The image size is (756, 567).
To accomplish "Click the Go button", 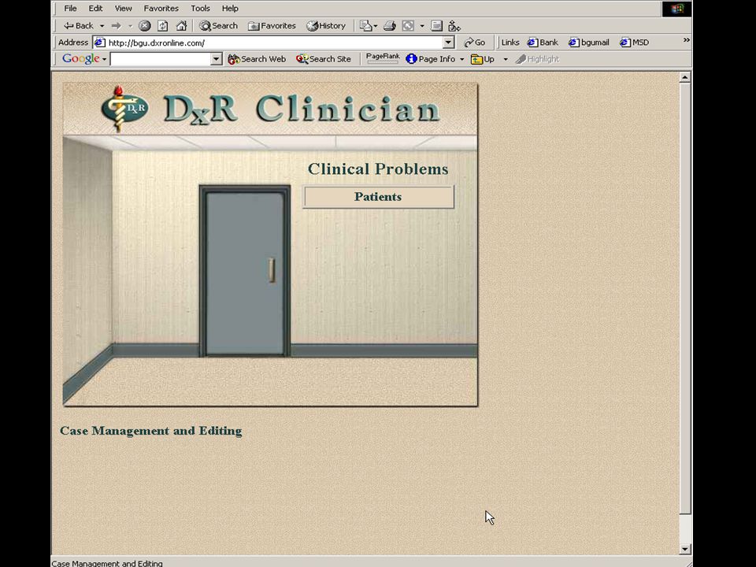I will coord(475,43).
